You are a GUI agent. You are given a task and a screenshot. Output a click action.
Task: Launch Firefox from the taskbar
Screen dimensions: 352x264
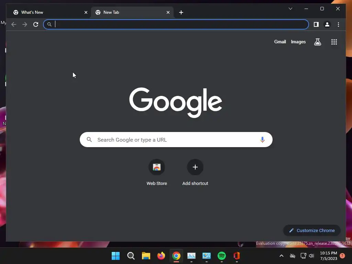coord(161,256)
